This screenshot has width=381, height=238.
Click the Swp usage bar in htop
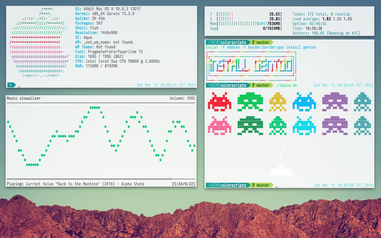tap(249, 28)
